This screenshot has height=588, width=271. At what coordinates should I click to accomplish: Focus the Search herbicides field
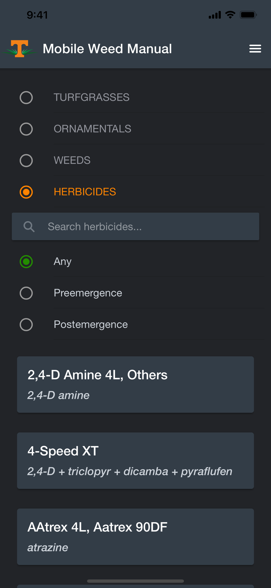tap(147, 227)
